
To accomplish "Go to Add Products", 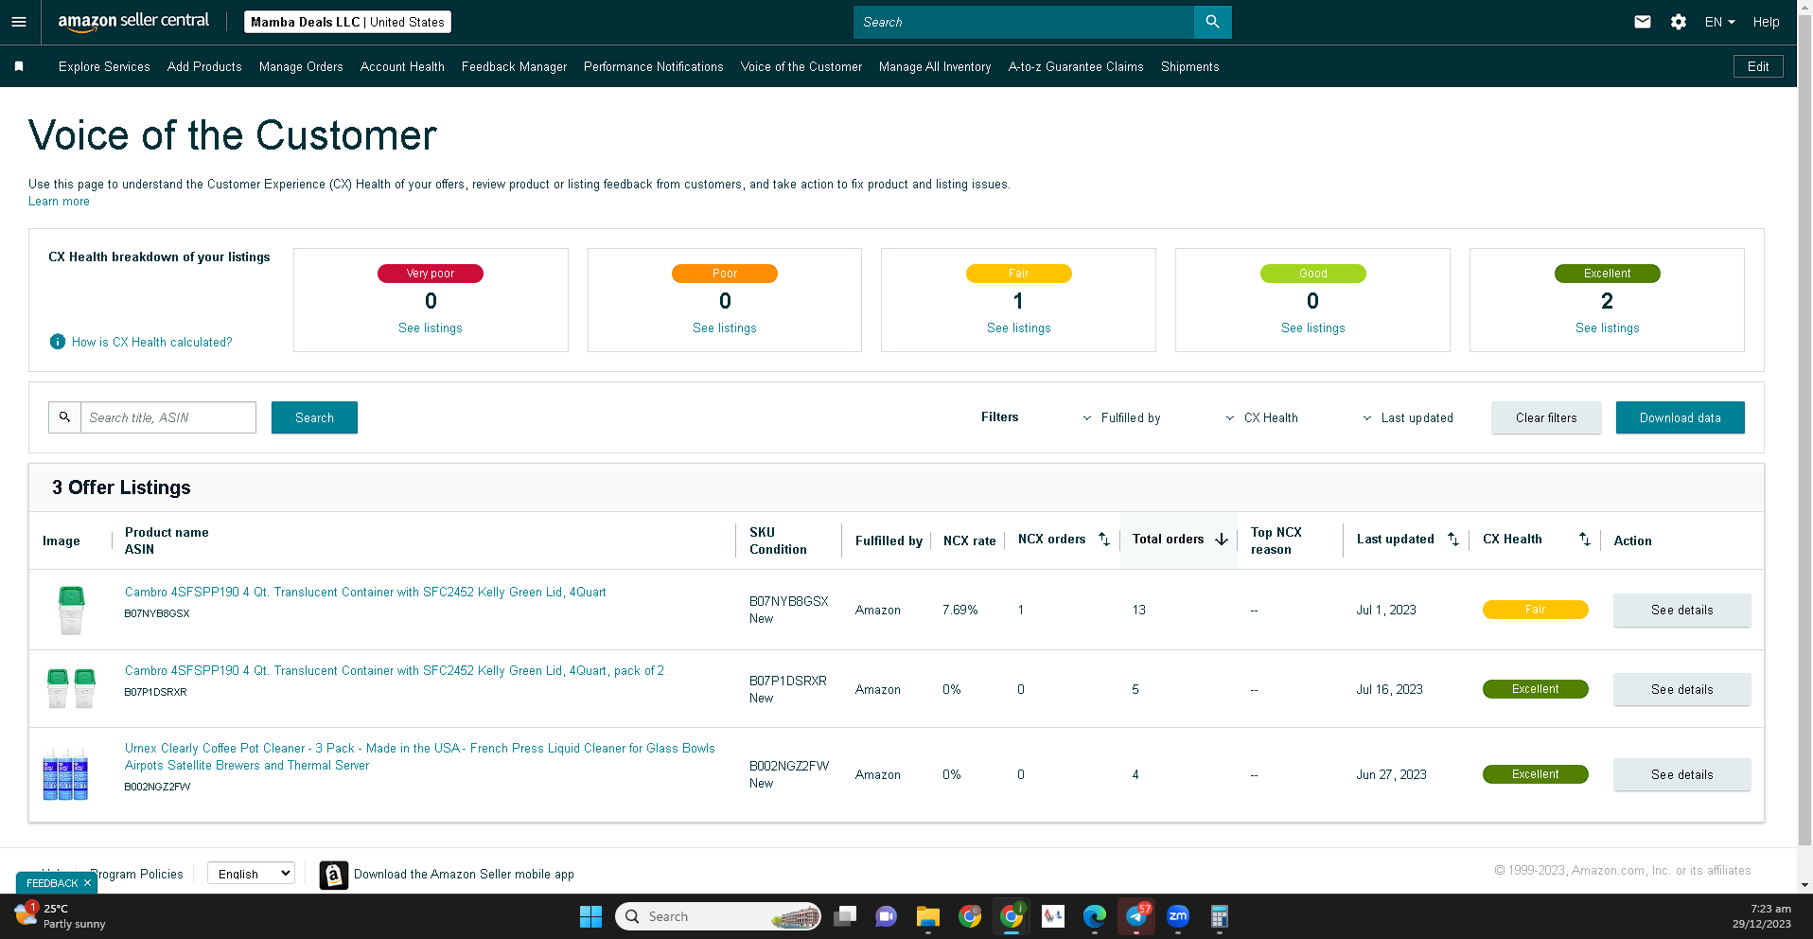I will click(x=204, y=66).
